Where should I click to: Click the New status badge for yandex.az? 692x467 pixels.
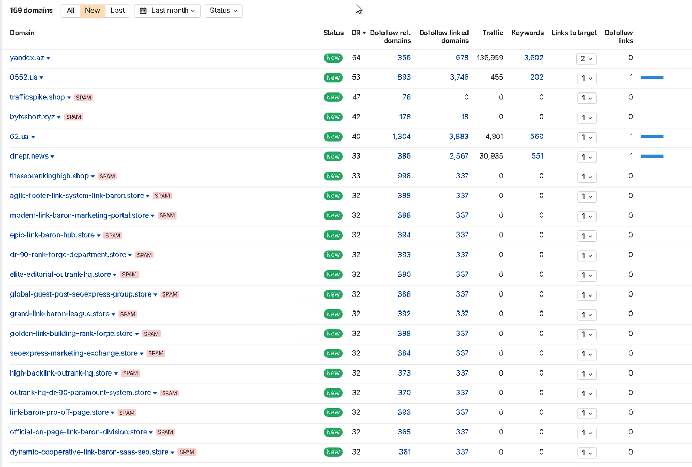(333, 58)
